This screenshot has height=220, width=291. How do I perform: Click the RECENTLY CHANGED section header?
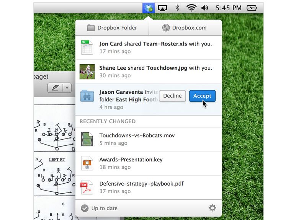[108, 121]
